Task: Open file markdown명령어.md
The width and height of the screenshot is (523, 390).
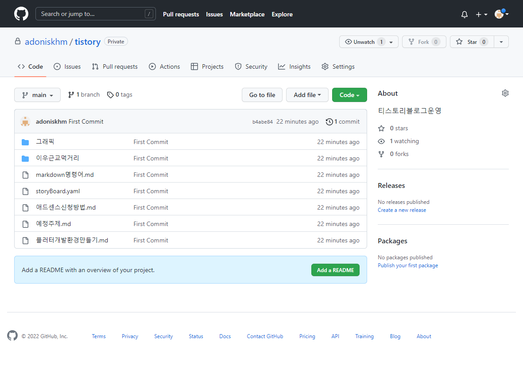Action: coord(65,174)
